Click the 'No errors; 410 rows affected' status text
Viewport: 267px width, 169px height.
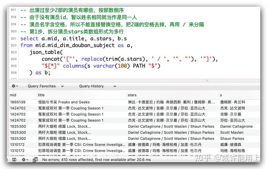click(x=97, y=160)
